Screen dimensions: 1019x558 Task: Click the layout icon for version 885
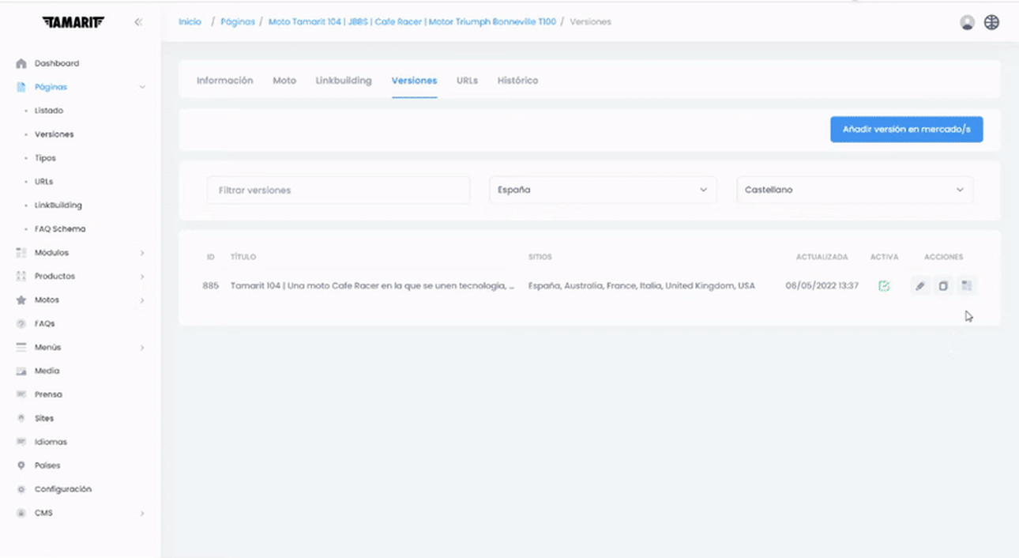tap(965, 286)
